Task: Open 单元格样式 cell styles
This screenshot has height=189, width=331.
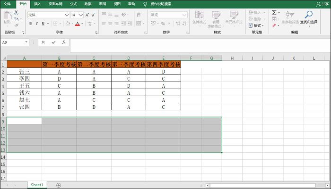Action: point(234,18)
